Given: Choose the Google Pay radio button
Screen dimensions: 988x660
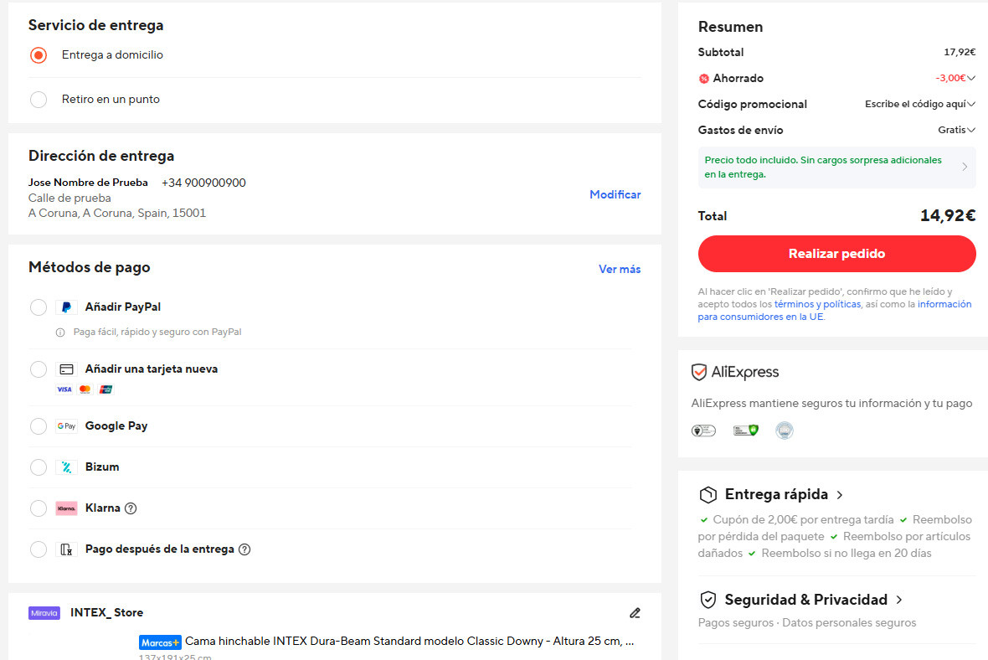Looking at the screenshot, I should pyautogui.click(x=39, y=426).
